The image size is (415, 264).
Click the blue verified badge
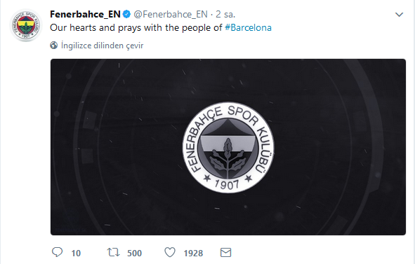click(x=127, y=14)
